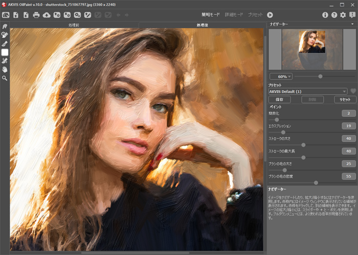Viewport: 358px width, 255px height.
Task: Click the リセット (Reset) button
Action: (345, 99)
